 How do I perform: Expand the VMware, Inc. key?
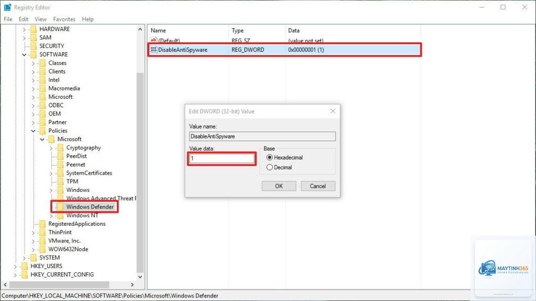click(33, 241)
